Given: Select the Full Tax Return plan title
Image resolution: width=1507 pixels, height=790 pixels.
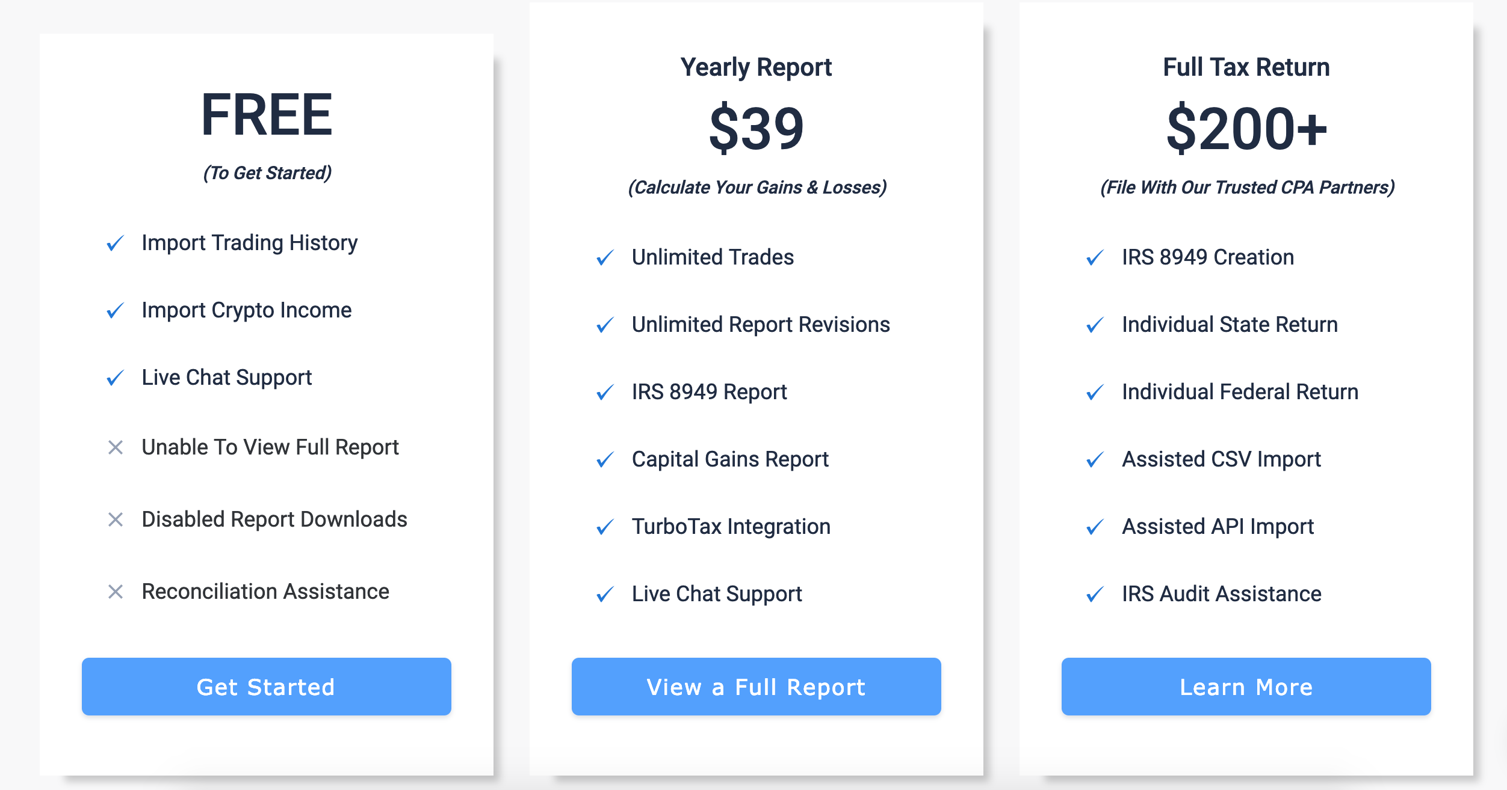Looking at the screenshot, I should tap(1246, 67).
